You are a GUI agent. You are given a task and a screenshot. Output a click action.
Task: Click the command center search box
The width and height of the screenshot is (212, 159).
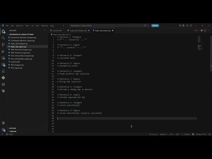pos(106,26)
